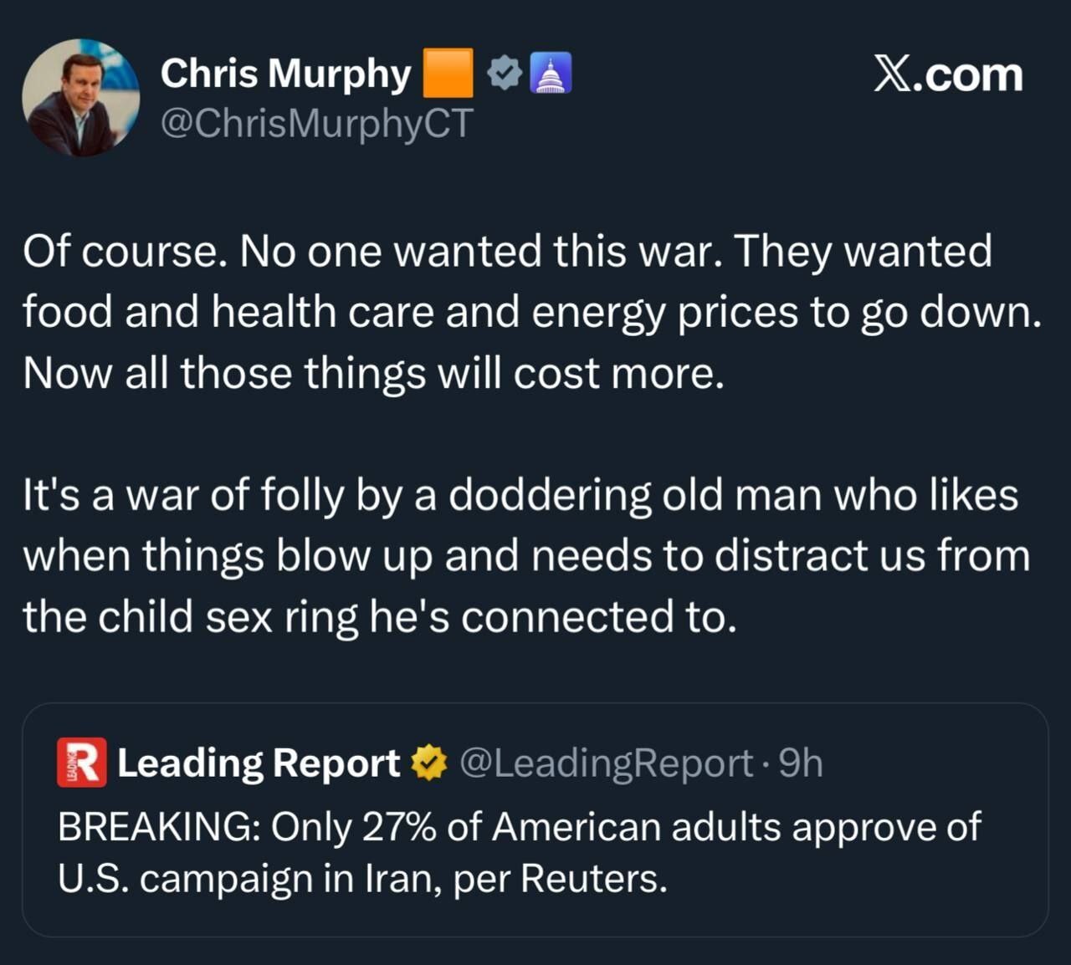Open the Chris Murphy display name
Image resolution: width=1071 pixels, height=965 pixels.
click(x=285, y=74)
